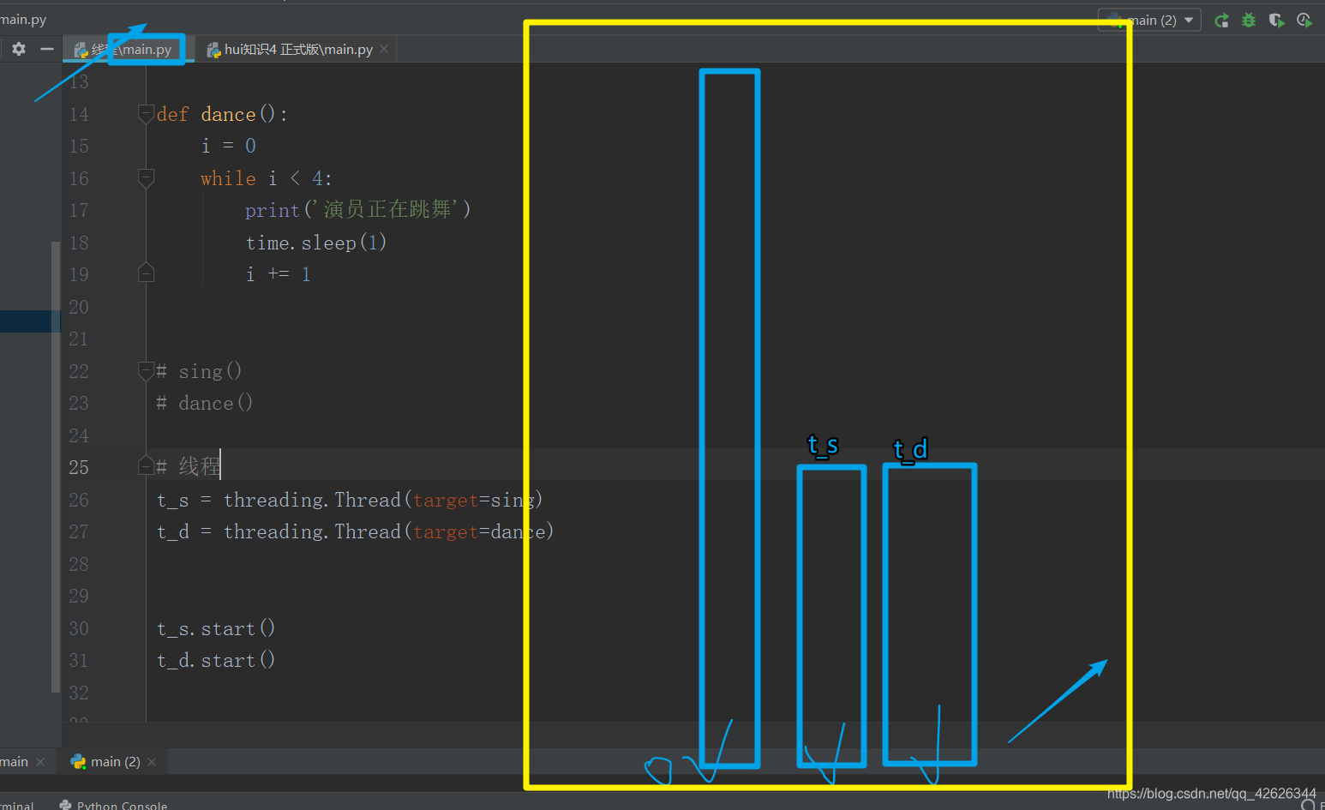This screenshot has height=810, width=1325.
Task: Click the main.py breadcrumb path text
Action: (x=23, y=19)
